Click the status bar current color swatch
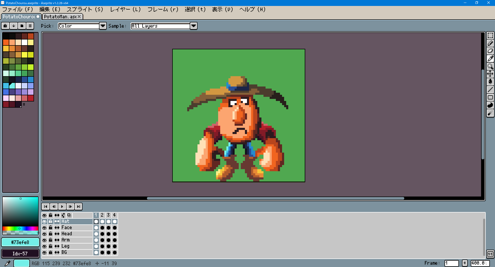Viewport: 495px width, 267px height. (x=21, y=263)
